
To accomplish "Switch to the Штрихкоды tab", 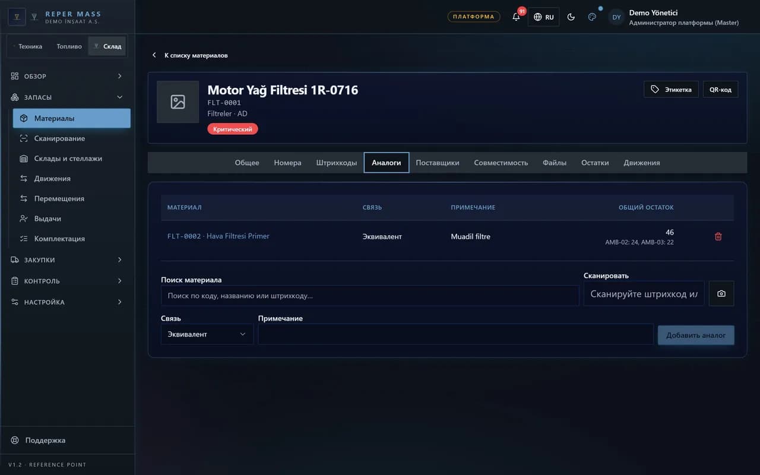I will (337, 163).
